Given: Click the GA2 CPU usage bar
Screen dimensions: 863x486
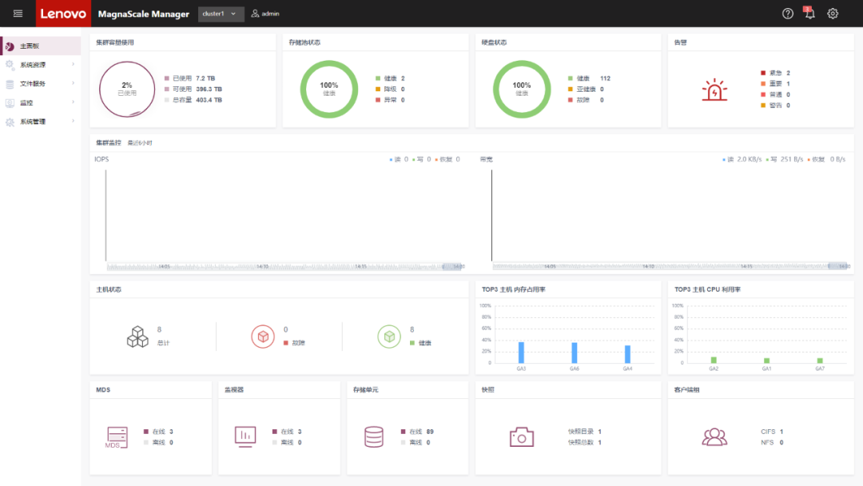Looking at the screenshot, I should tap(714, 361).
